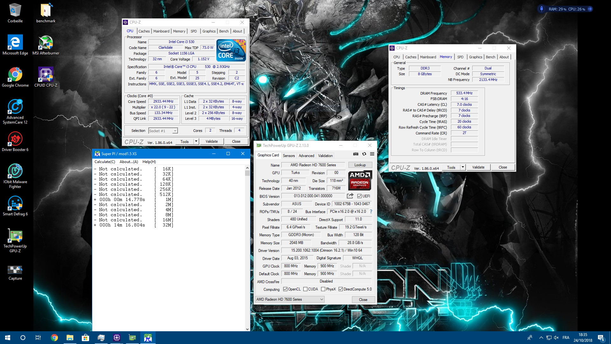Image resolution: width=611 pixels, height=344 pixels.
Task: Click the taskbar clock showing 18:35
Action: pyautogui.click(x=583, y=338)
